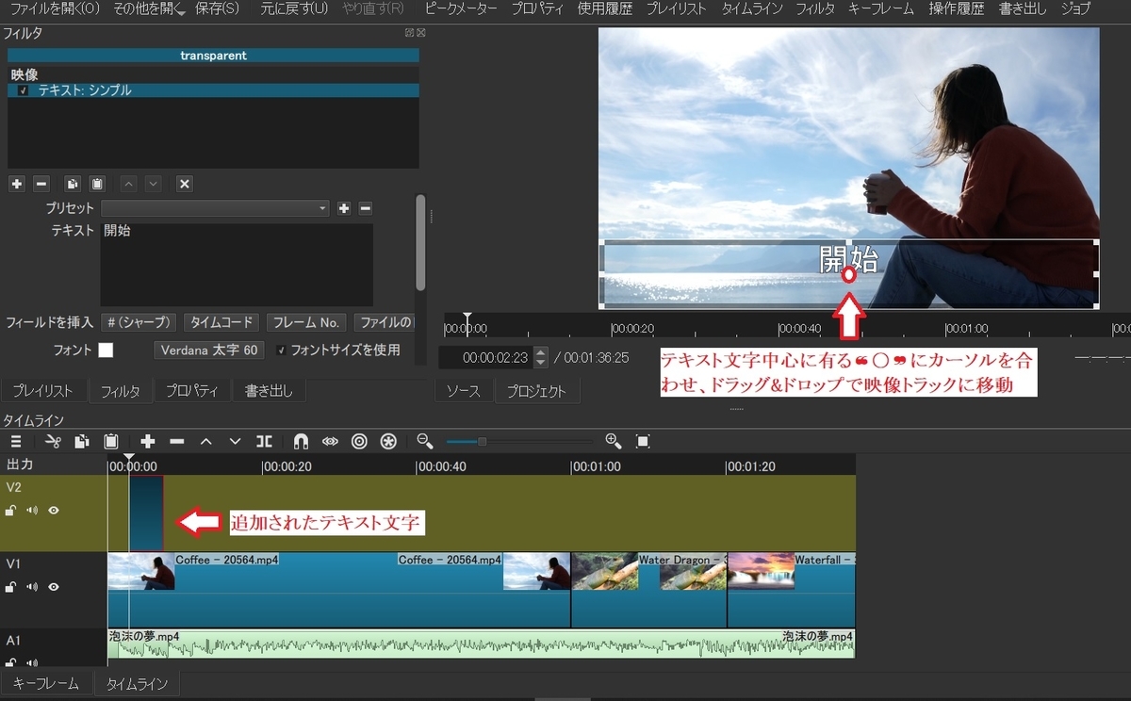This screenshot has width=1131, height=701.
Task: Select the Water Dragon clip on V1
Action: [x=649, y=590]
